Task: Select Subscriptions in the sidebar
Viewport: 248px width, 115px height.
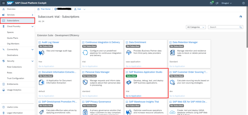Action: [x=17, y=21]
